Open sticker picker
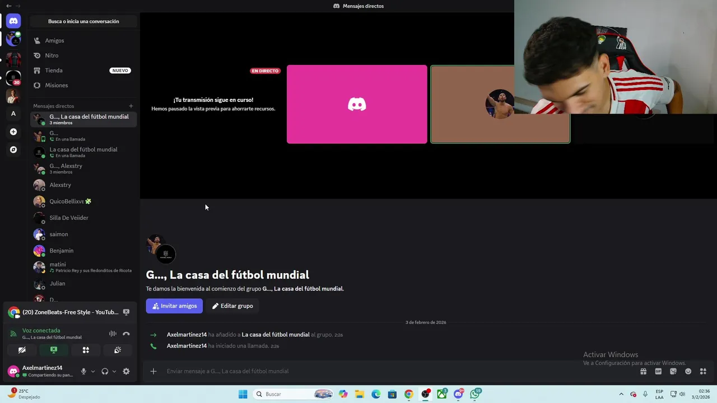 coord(673,371)
